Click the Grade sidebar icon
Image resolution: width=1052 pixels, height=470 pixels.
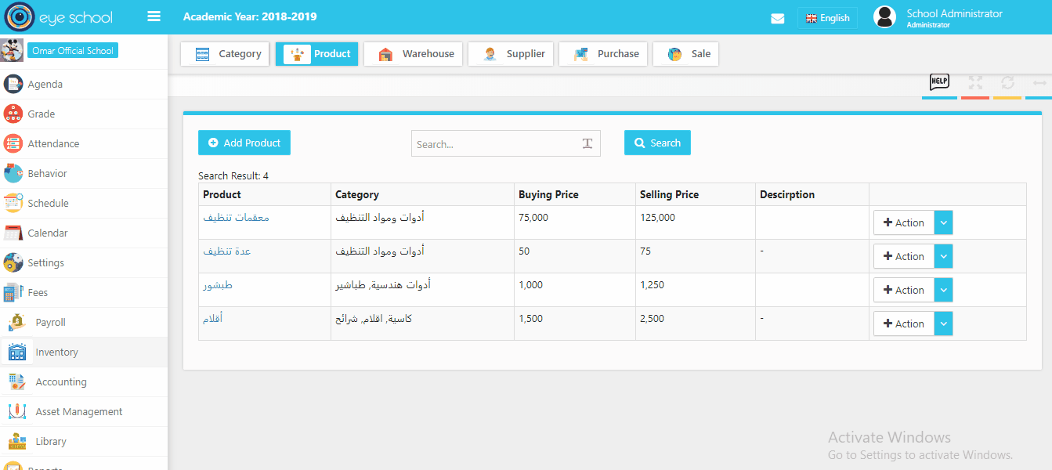(13, 114)
